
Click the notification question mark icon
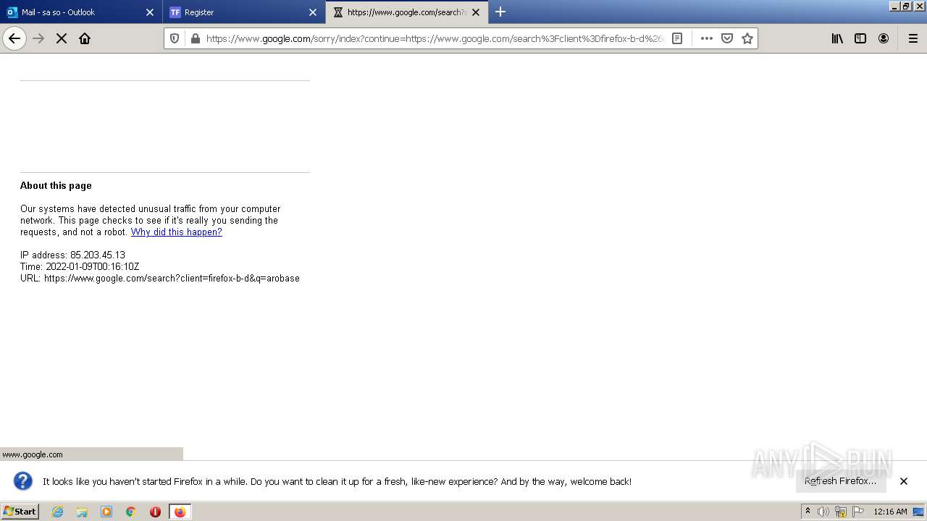(x=23, y=481)
